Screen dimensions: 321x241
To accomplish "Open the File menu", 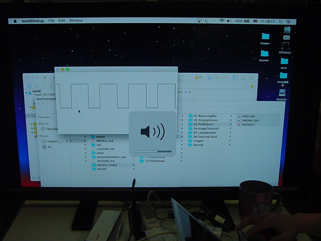I will pos(51,21).
